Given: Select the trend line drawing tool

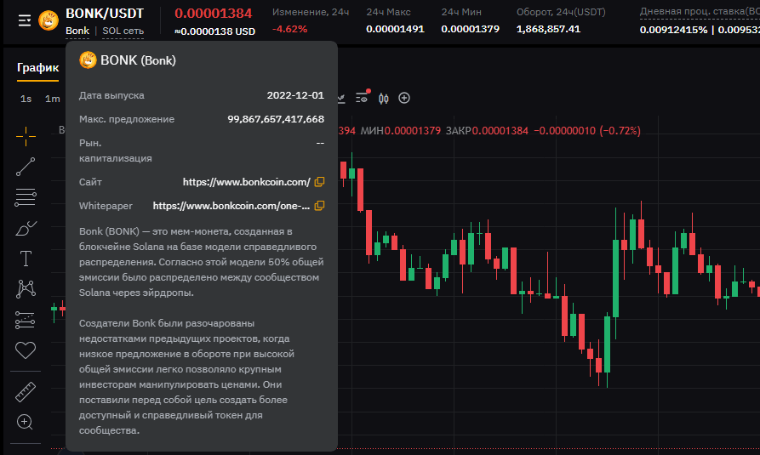Looking at the screenshot, I should tap(26, 166).
